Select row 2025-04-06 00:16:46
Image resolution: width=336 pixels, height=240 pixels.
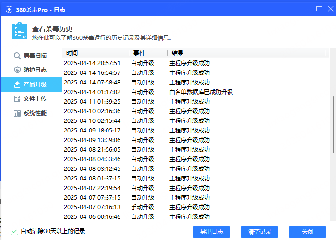coord(196,217)
